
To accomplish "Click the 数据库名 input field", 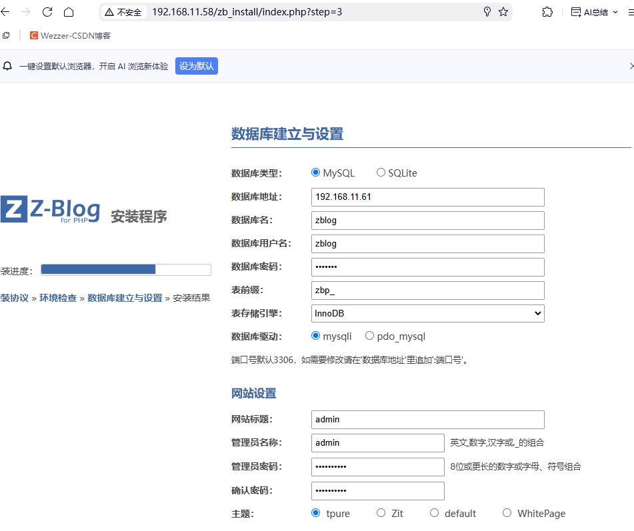I will pos(428,221).
